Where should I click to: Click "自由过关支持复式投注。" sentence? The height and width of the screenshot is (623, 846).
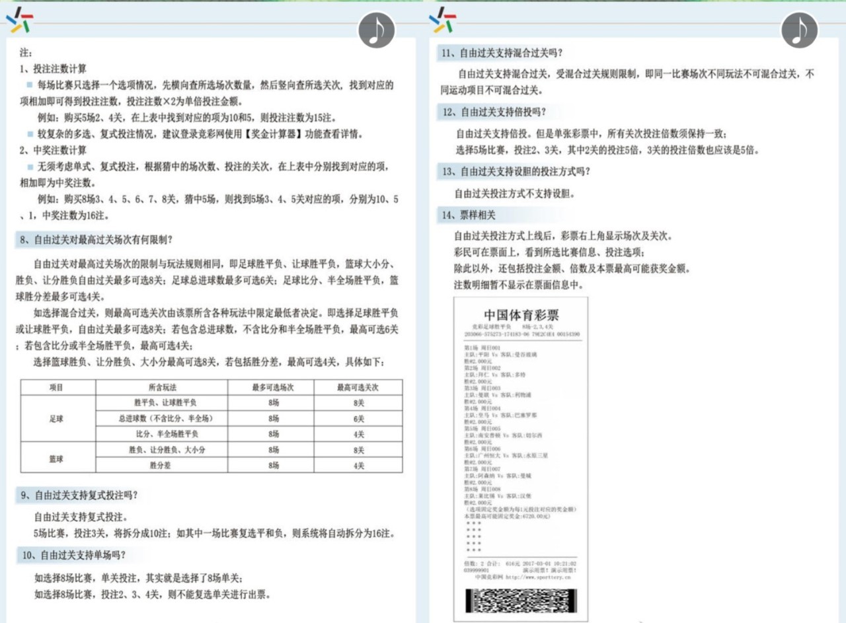coord(82,517)
